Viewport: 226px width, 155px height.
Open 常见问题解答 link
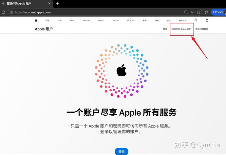click(202, 29)
